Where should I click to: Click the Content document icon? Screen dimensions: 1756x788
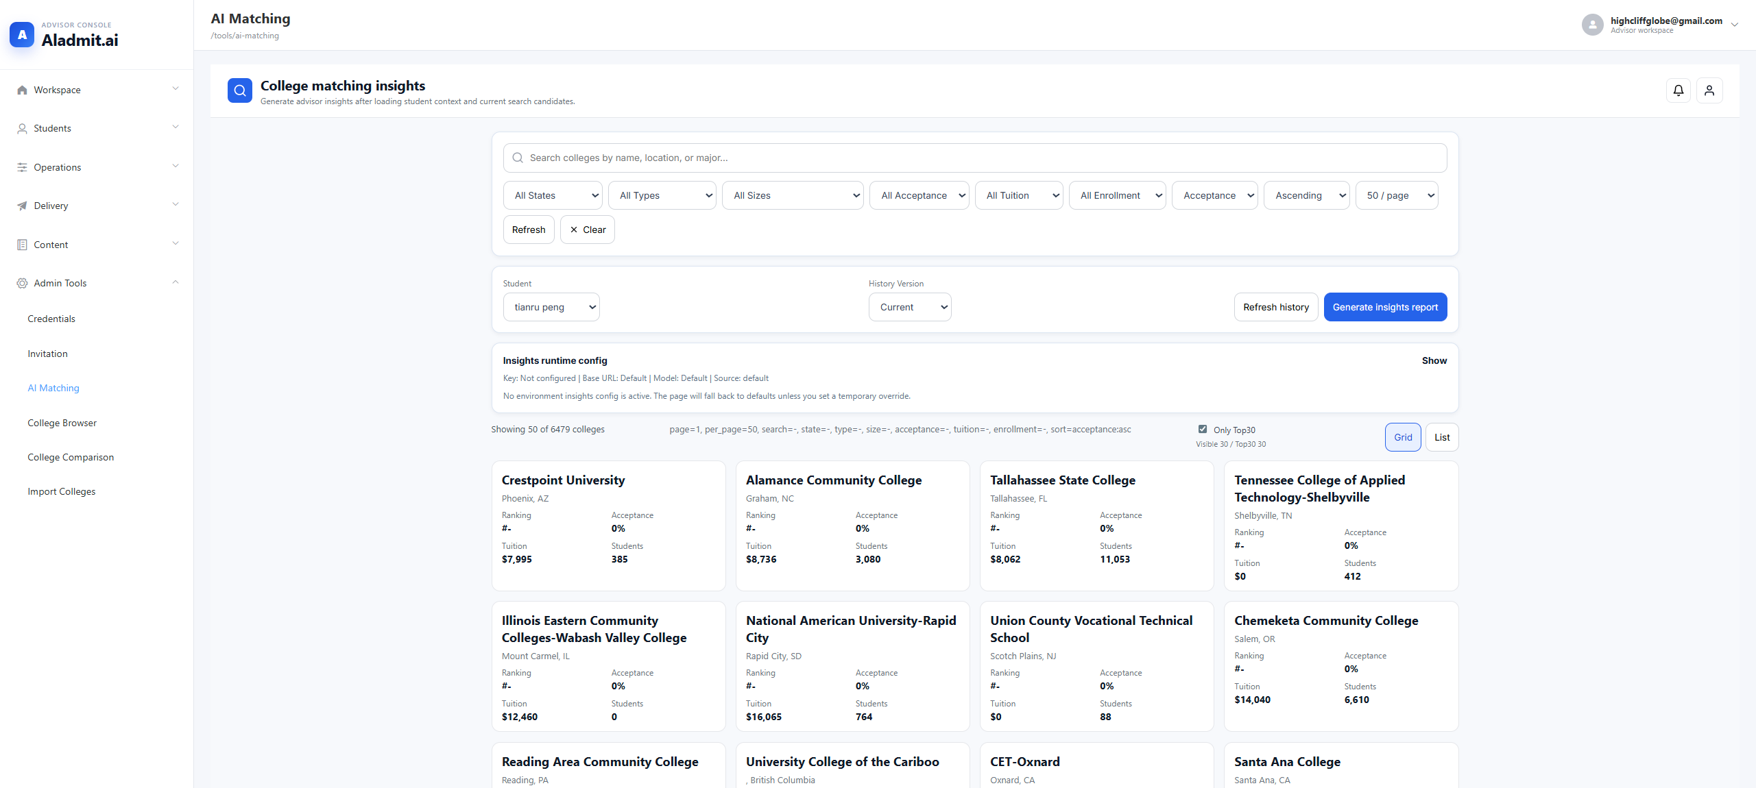point(21,244)
